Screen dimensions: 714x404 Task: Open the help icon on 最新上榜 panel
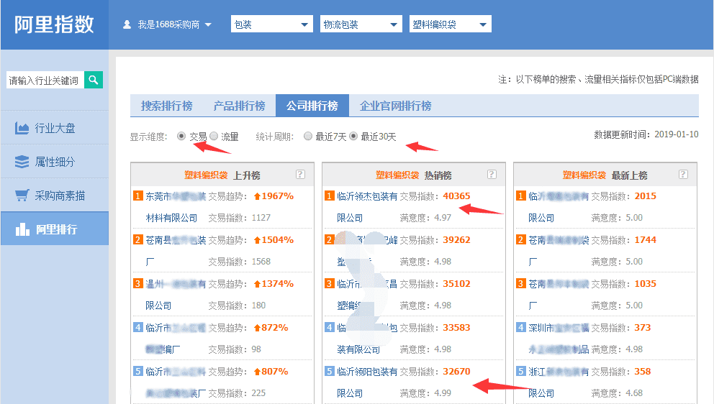pyautogui.click(x=683, y=174)
